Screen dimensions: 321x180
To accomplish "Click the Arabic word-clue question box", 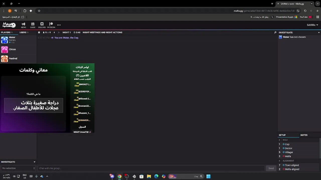I will [x=33, y=105].
